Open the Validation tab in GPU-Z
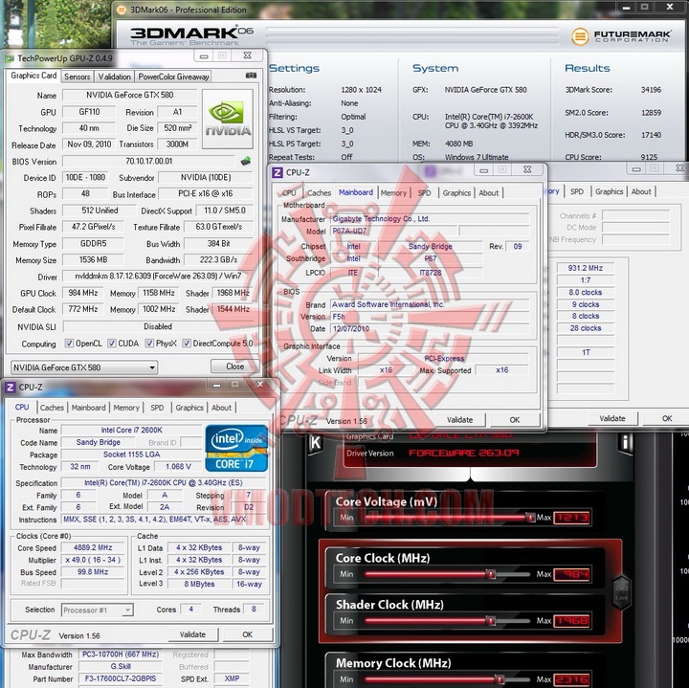The height and width of the screenshot is (688, 689). point(114,77)
